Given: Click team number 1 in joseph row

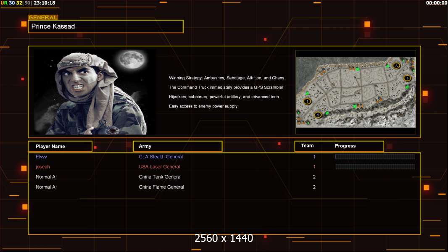Looking at the screenshot, I should (x=314, y=167).
